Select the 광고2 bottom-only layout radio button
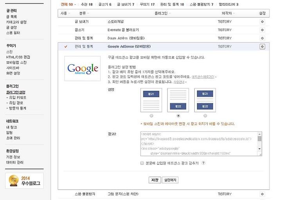Image resolution: width=282 pixels, height=200 pixels. 178,116
